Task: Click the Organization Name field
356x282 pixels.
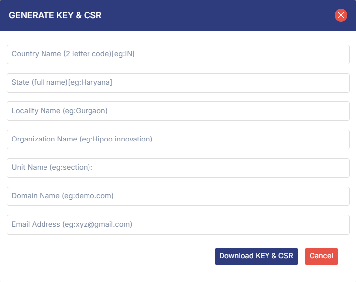Action: 178,140
